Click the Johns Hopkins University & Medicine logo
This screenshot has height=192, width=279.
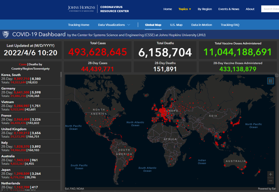[x=81, y=9]
